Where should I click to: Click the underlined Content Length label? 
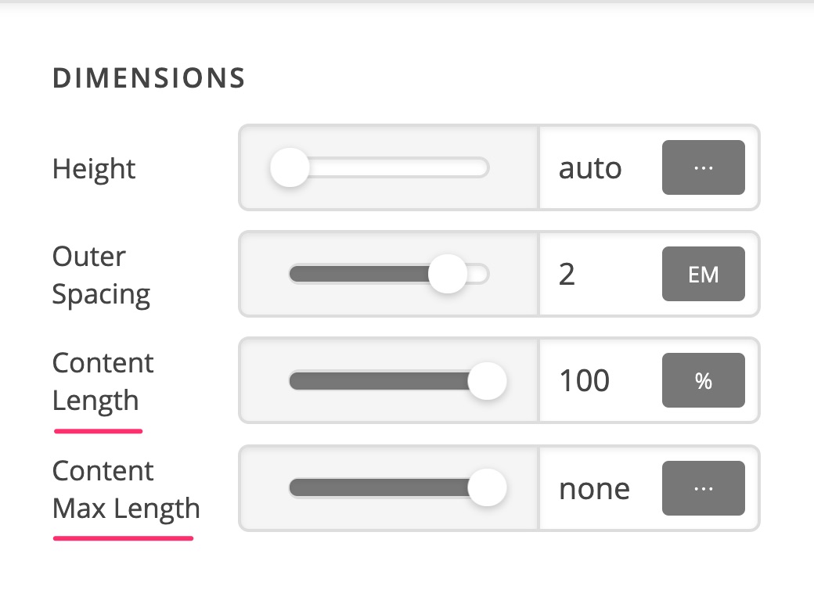coord(103,382)
